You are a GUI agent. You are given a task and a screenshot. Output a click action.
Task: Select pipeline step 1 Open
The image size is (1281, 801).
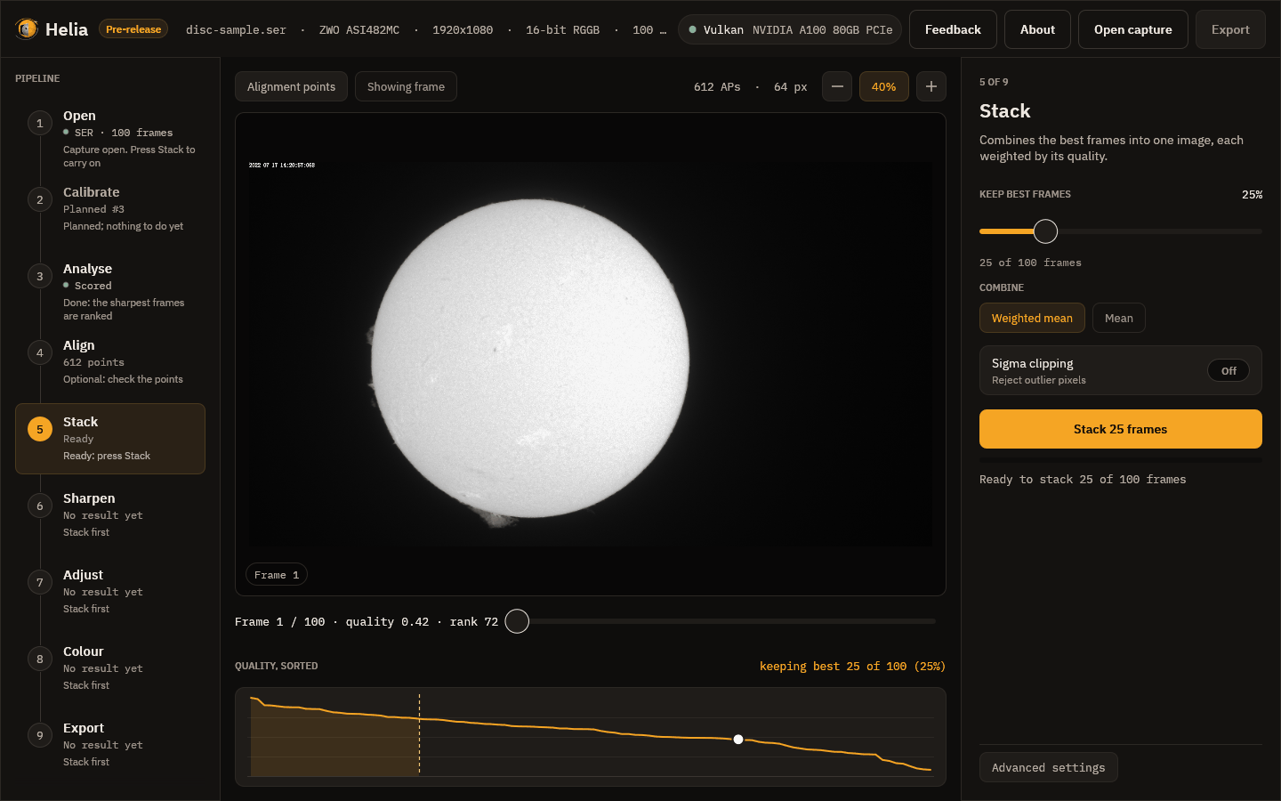pos(110,138)
